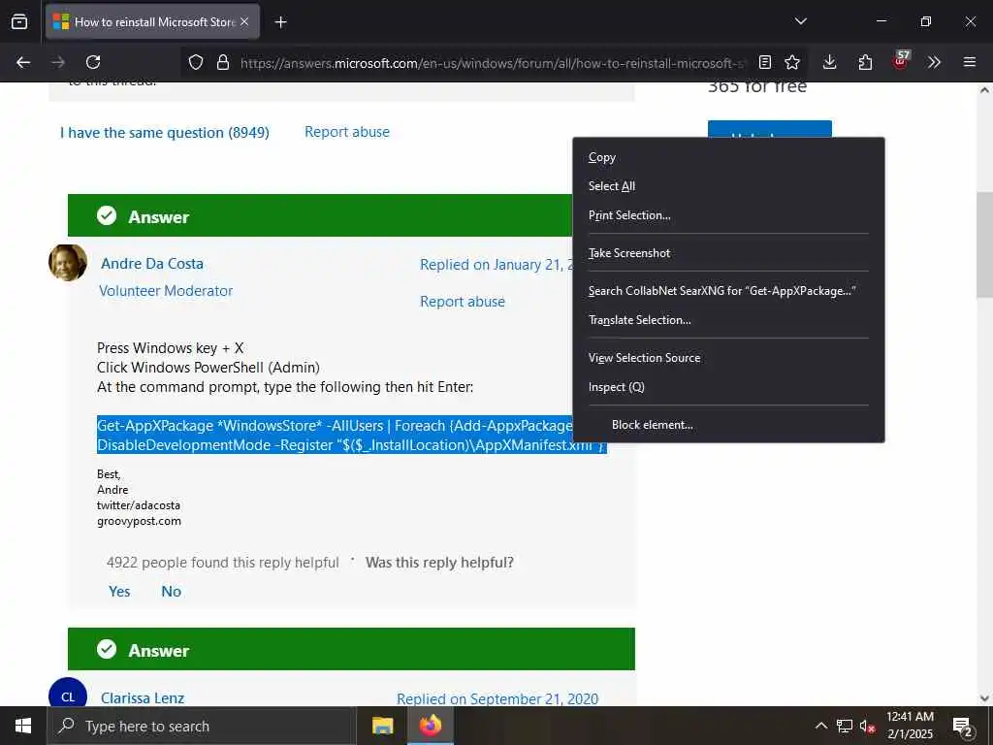Click 'groovypost.com' signature text
This screenshot has height=745, width=993.
pyautogui.click(x=139, y=521)
